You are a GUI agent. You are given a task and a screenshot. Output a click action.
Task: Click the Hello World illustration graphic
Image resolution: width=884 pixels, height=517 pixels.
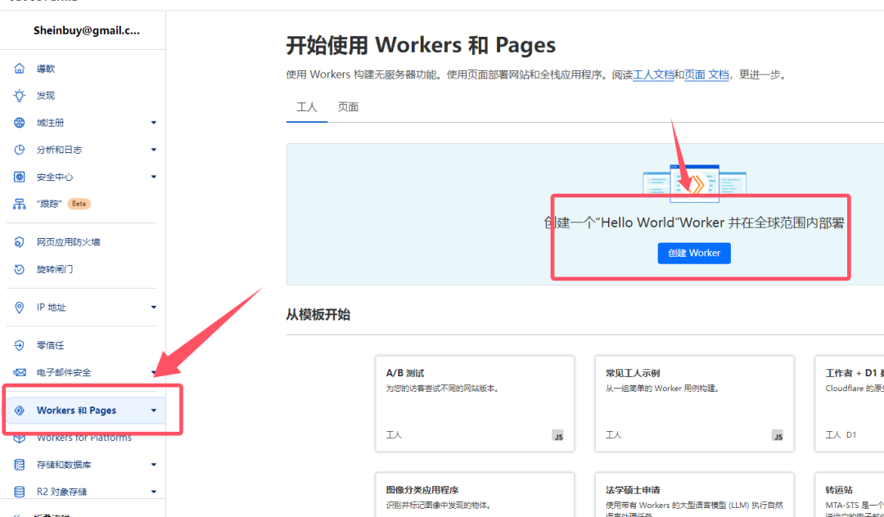[694, 183]
